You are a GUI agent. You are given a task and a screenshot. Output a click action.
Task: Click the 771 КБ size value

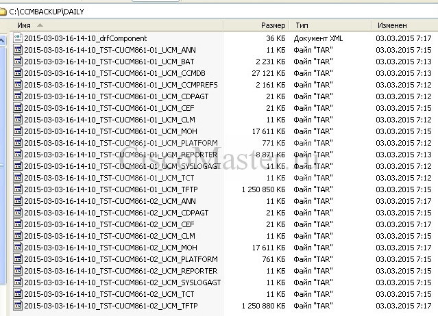coord(273,143)
